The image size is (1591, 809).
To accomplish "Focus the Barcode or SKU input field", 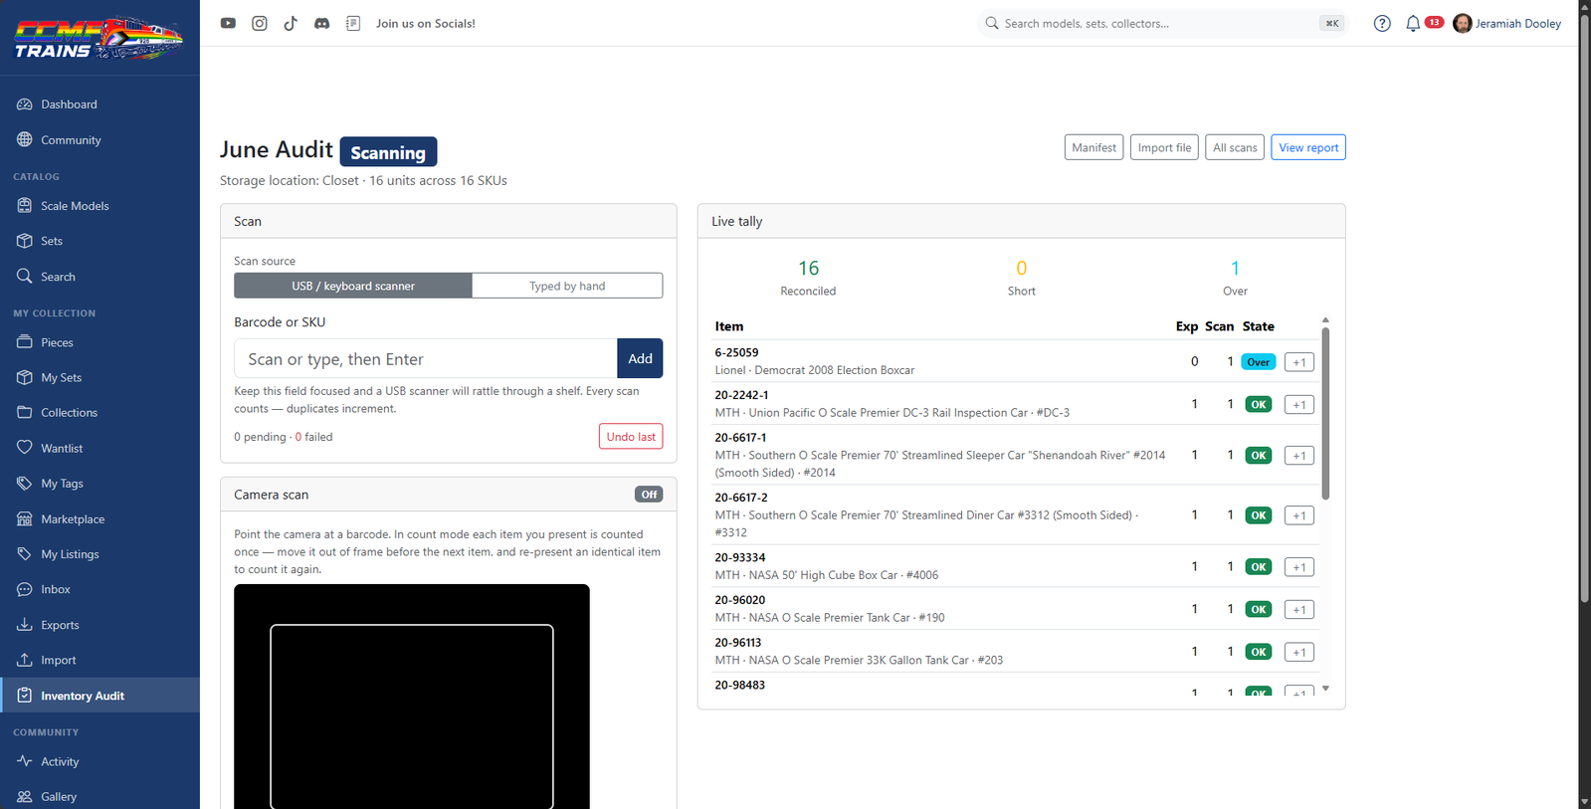I will (426, 359).
